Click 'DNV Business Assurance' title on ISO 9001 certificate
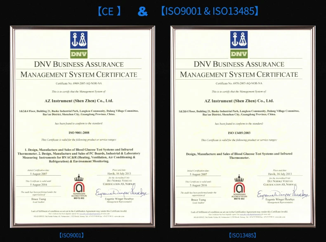Screen dimensions: 326x242 click(79, 64)
